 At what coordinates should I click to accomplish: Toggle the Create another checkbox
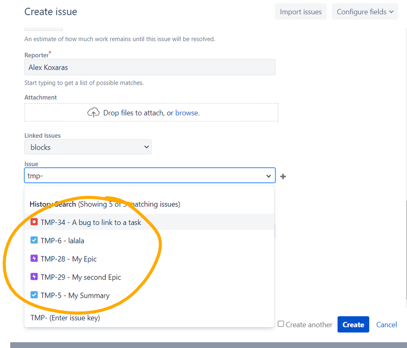click(x=281, y=324)
